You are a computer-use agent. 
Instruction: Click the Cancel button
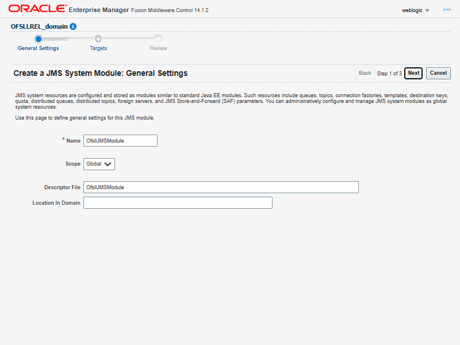438,73
